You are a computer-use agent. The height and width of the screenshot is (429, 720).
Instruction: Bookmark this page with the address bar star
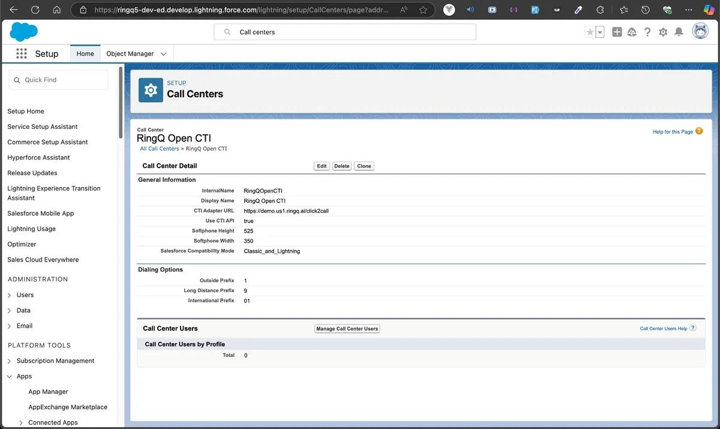(423, 10)
